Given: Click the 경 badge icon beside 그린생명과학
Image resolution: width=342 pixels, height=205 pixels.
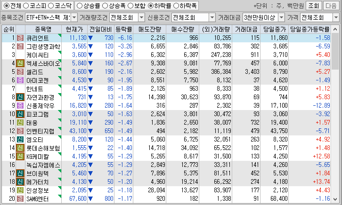Looking at the screenshot, I should [20, 47].
